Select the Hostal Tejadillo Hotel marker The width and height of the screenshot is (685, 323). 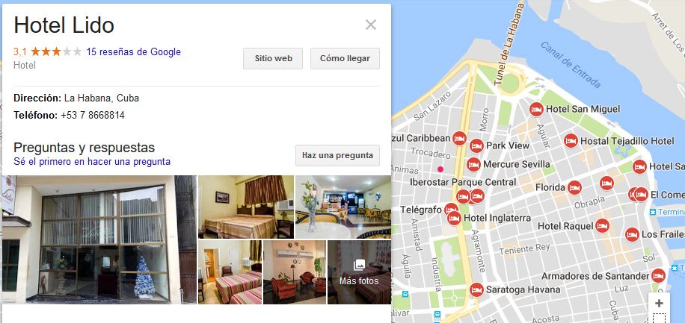(x=571, y=141)
